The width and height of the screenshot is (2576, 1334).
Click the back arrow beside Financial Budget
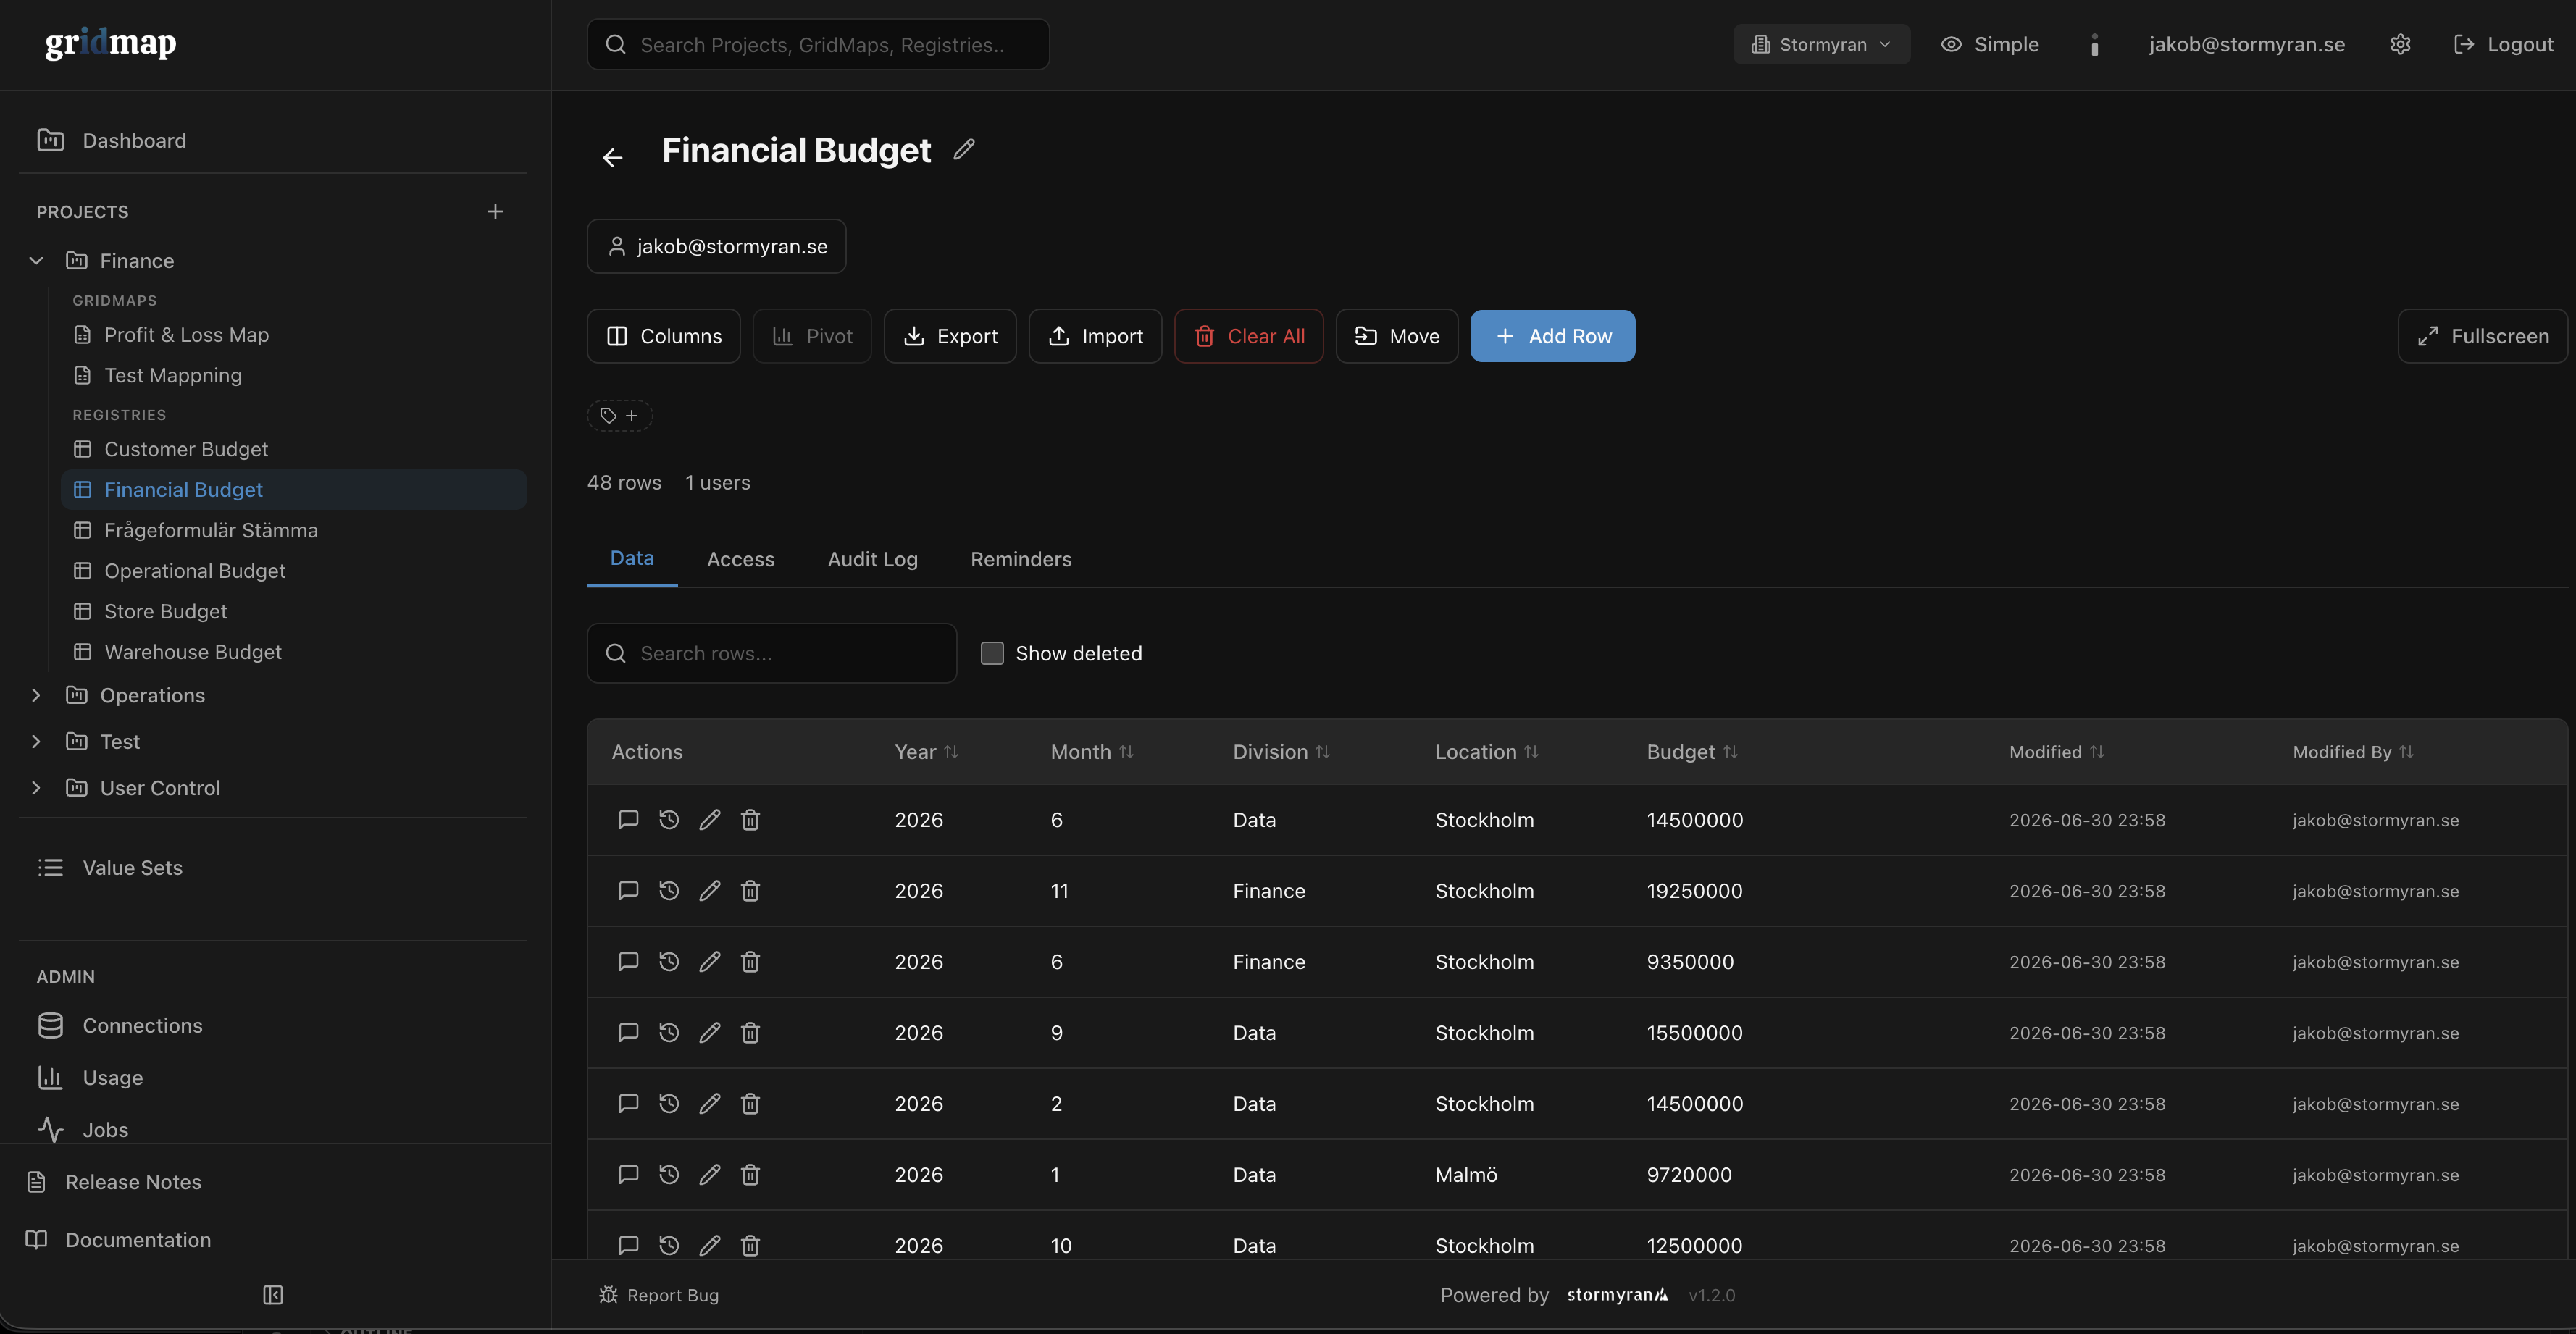pyautogui.click(x=612, y=157)
